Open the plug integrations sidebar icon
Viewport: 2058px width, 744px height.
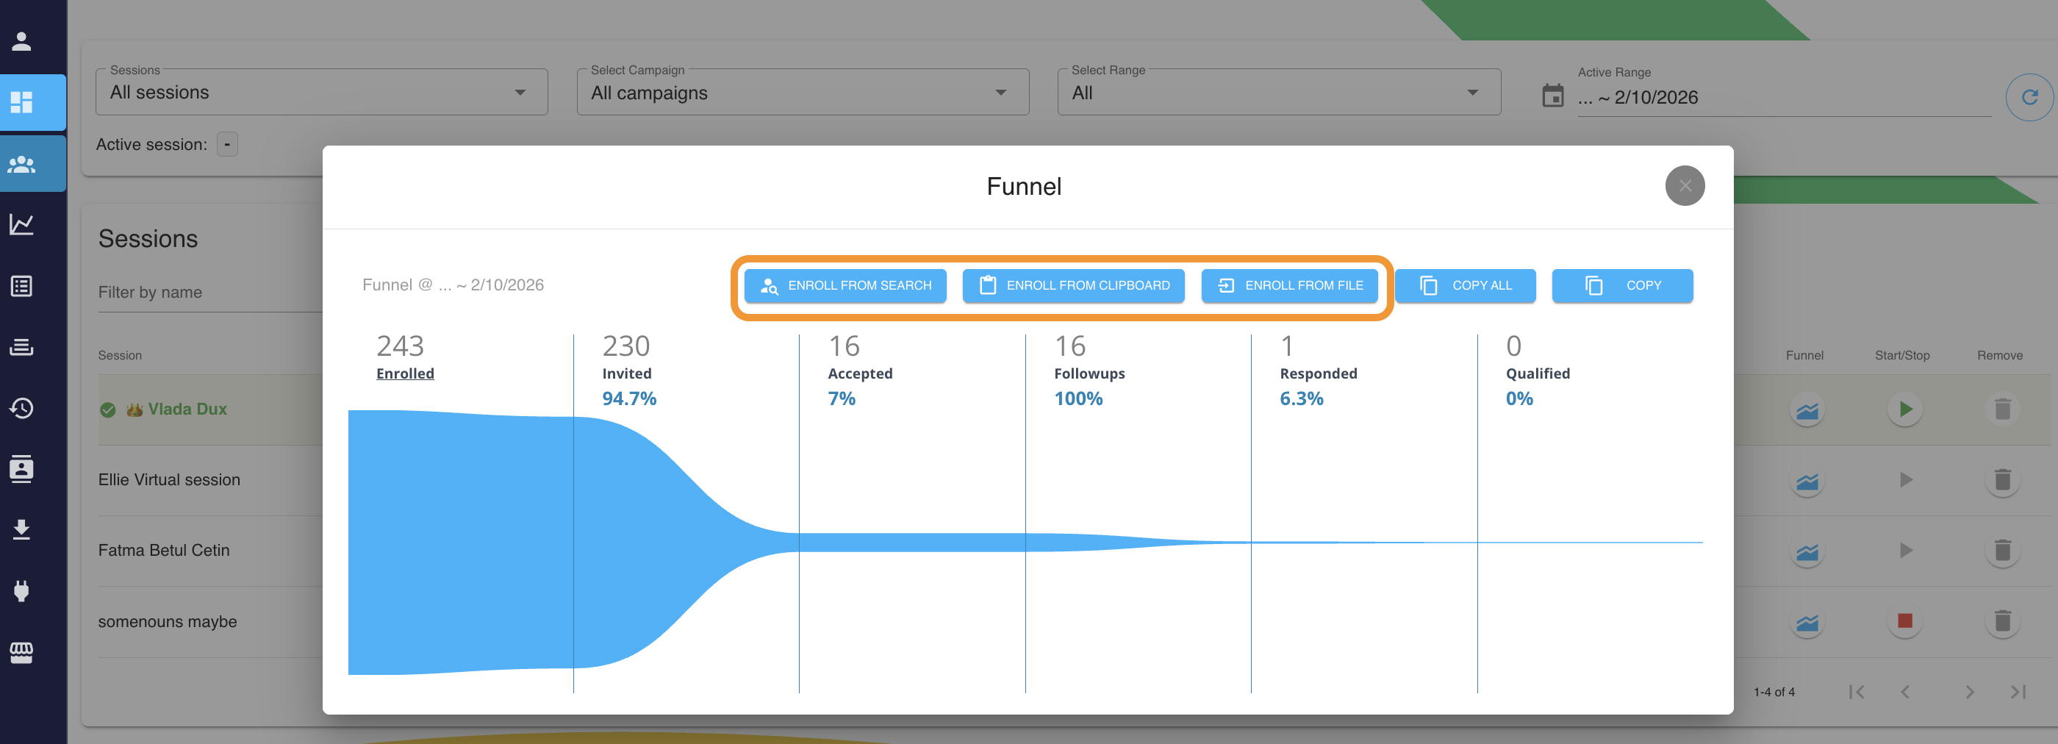coord(21,591)
